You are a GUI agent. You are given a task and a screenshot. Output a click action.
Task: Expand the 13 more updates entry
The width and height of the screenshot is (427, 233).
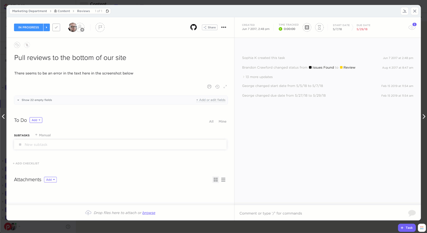coord(259,77)
